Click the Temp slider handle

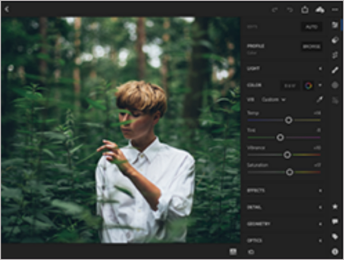click(288, 120)
